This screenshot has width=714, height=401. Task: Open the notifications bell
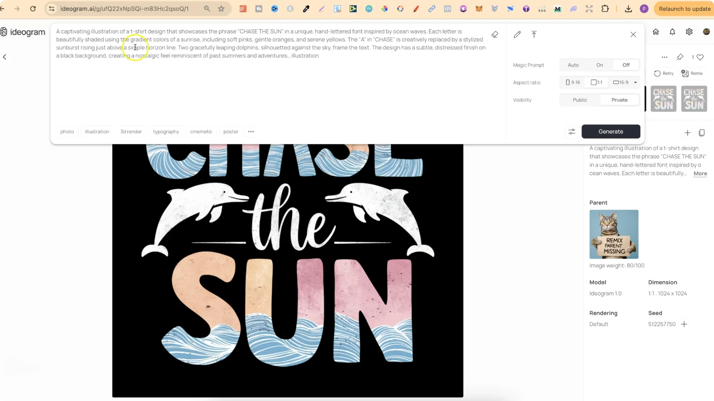pos(672,32)
